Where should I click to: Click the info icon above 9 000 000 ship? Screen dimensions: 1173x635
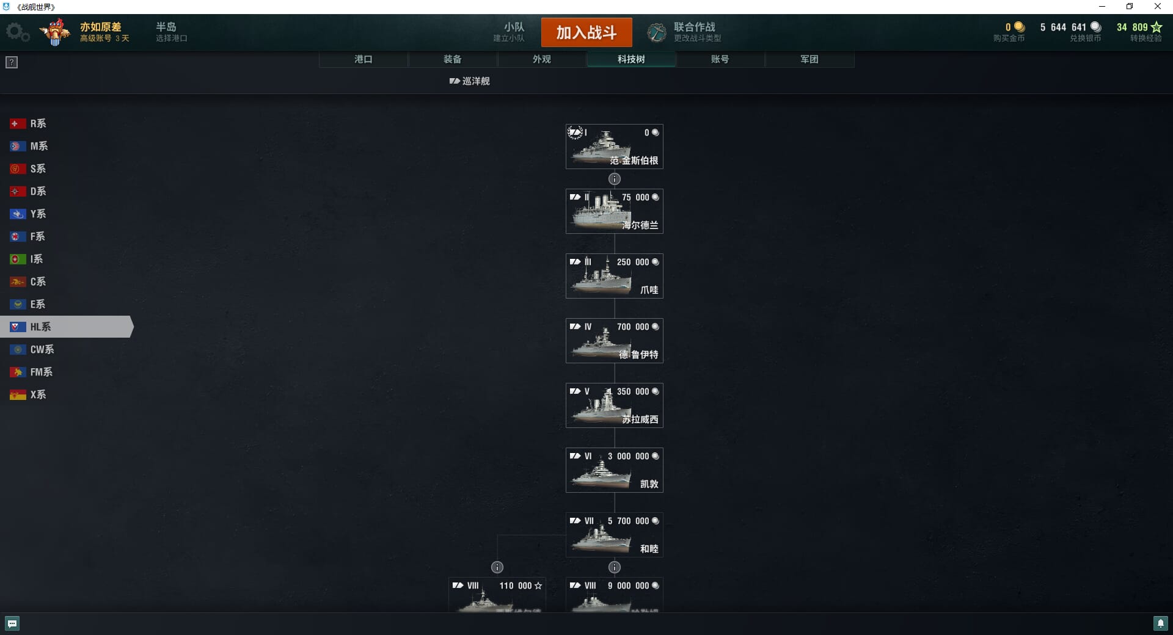[x=615, y=567]
